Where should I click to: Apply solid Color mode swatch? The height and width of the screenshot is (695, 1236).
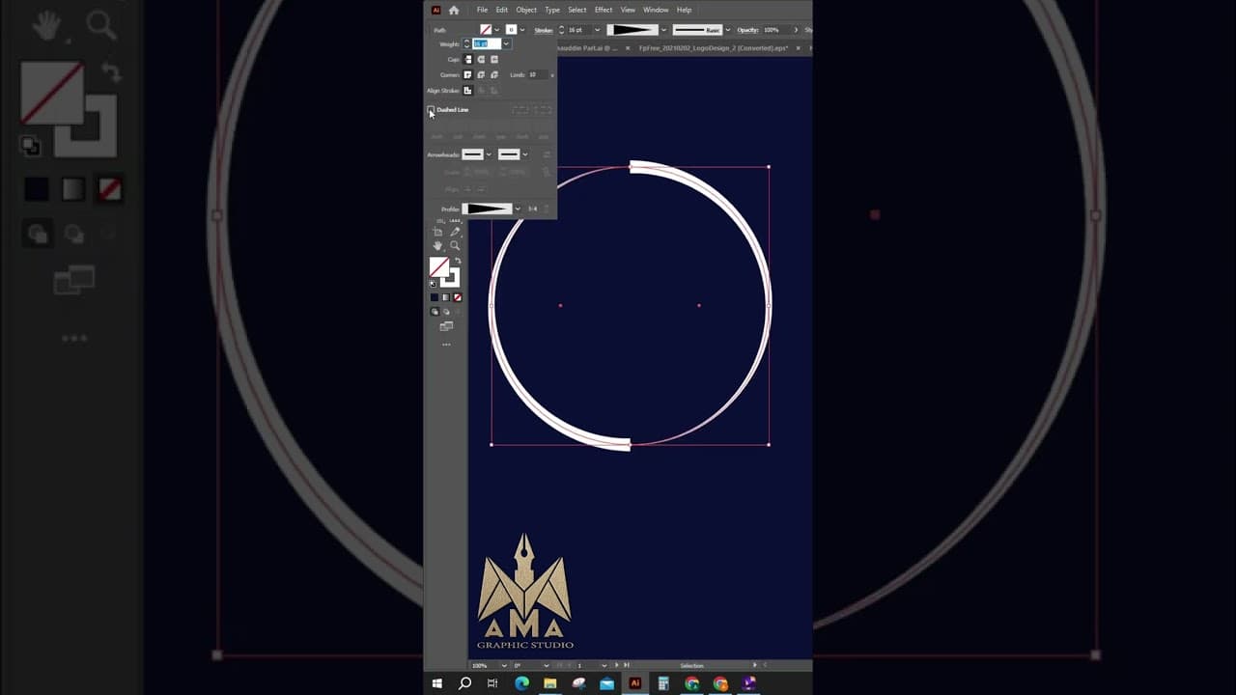coord(435,297)
